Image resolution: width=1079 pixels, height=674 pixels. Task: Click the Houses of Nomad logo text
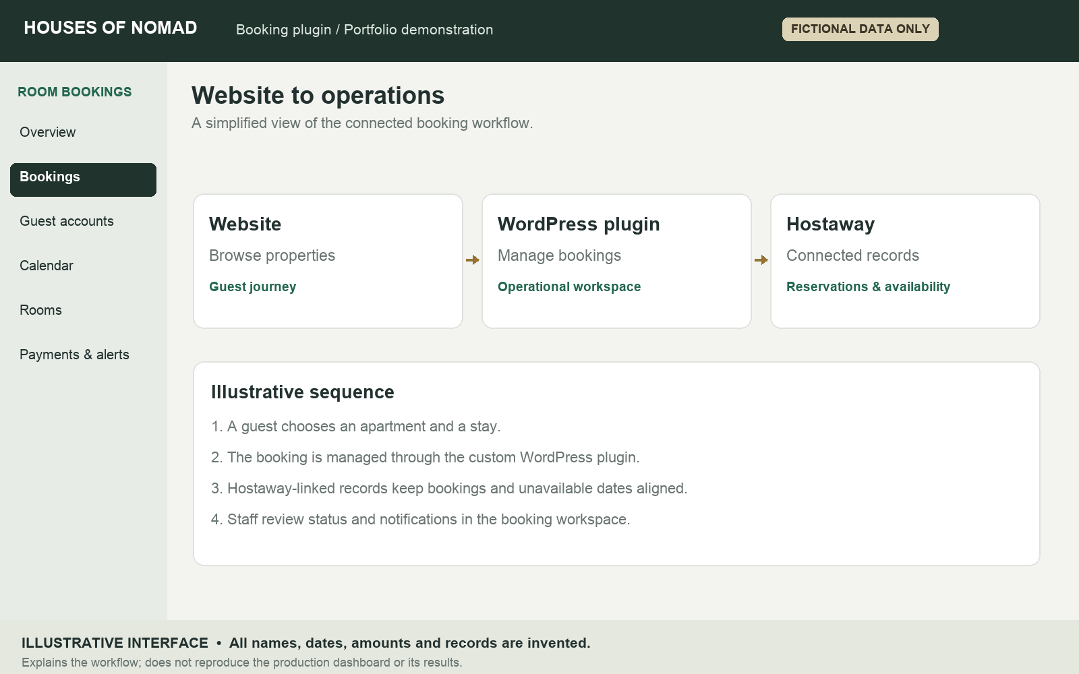coord(111,28)
